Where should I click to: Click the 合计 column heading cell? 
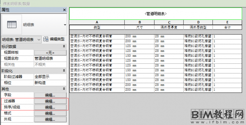click(x=227, y=28)
